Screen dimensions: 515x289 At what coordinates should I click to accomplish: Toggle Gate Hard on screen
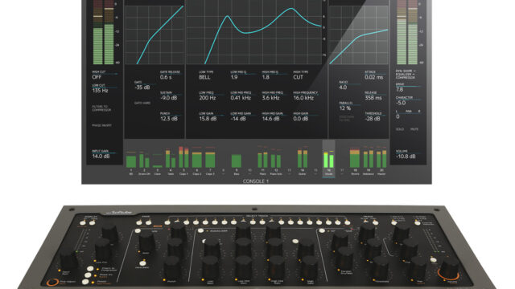pyautogui.click(x=142, y=103)
